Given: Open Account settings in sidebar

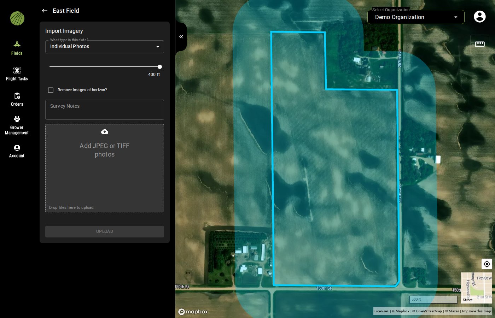Looking at the screenshot, I should 17,151.
